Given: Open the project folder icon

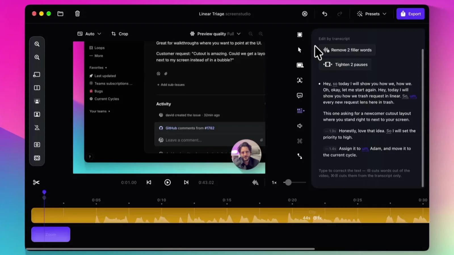Looking at the screenshot, I should point(60,14).
